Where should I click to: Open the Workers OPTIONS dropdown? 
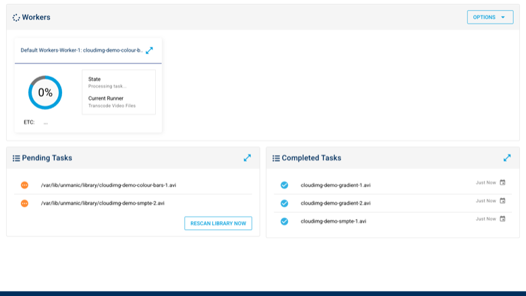point(490,17)
